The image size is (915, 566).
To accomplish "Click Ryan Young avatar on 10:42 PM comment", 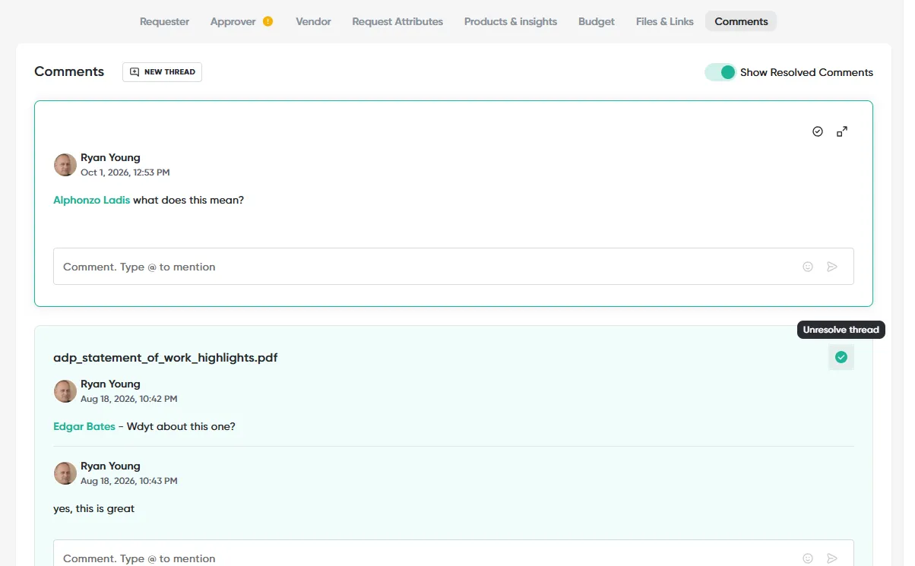I will click(x=65, y=391).
